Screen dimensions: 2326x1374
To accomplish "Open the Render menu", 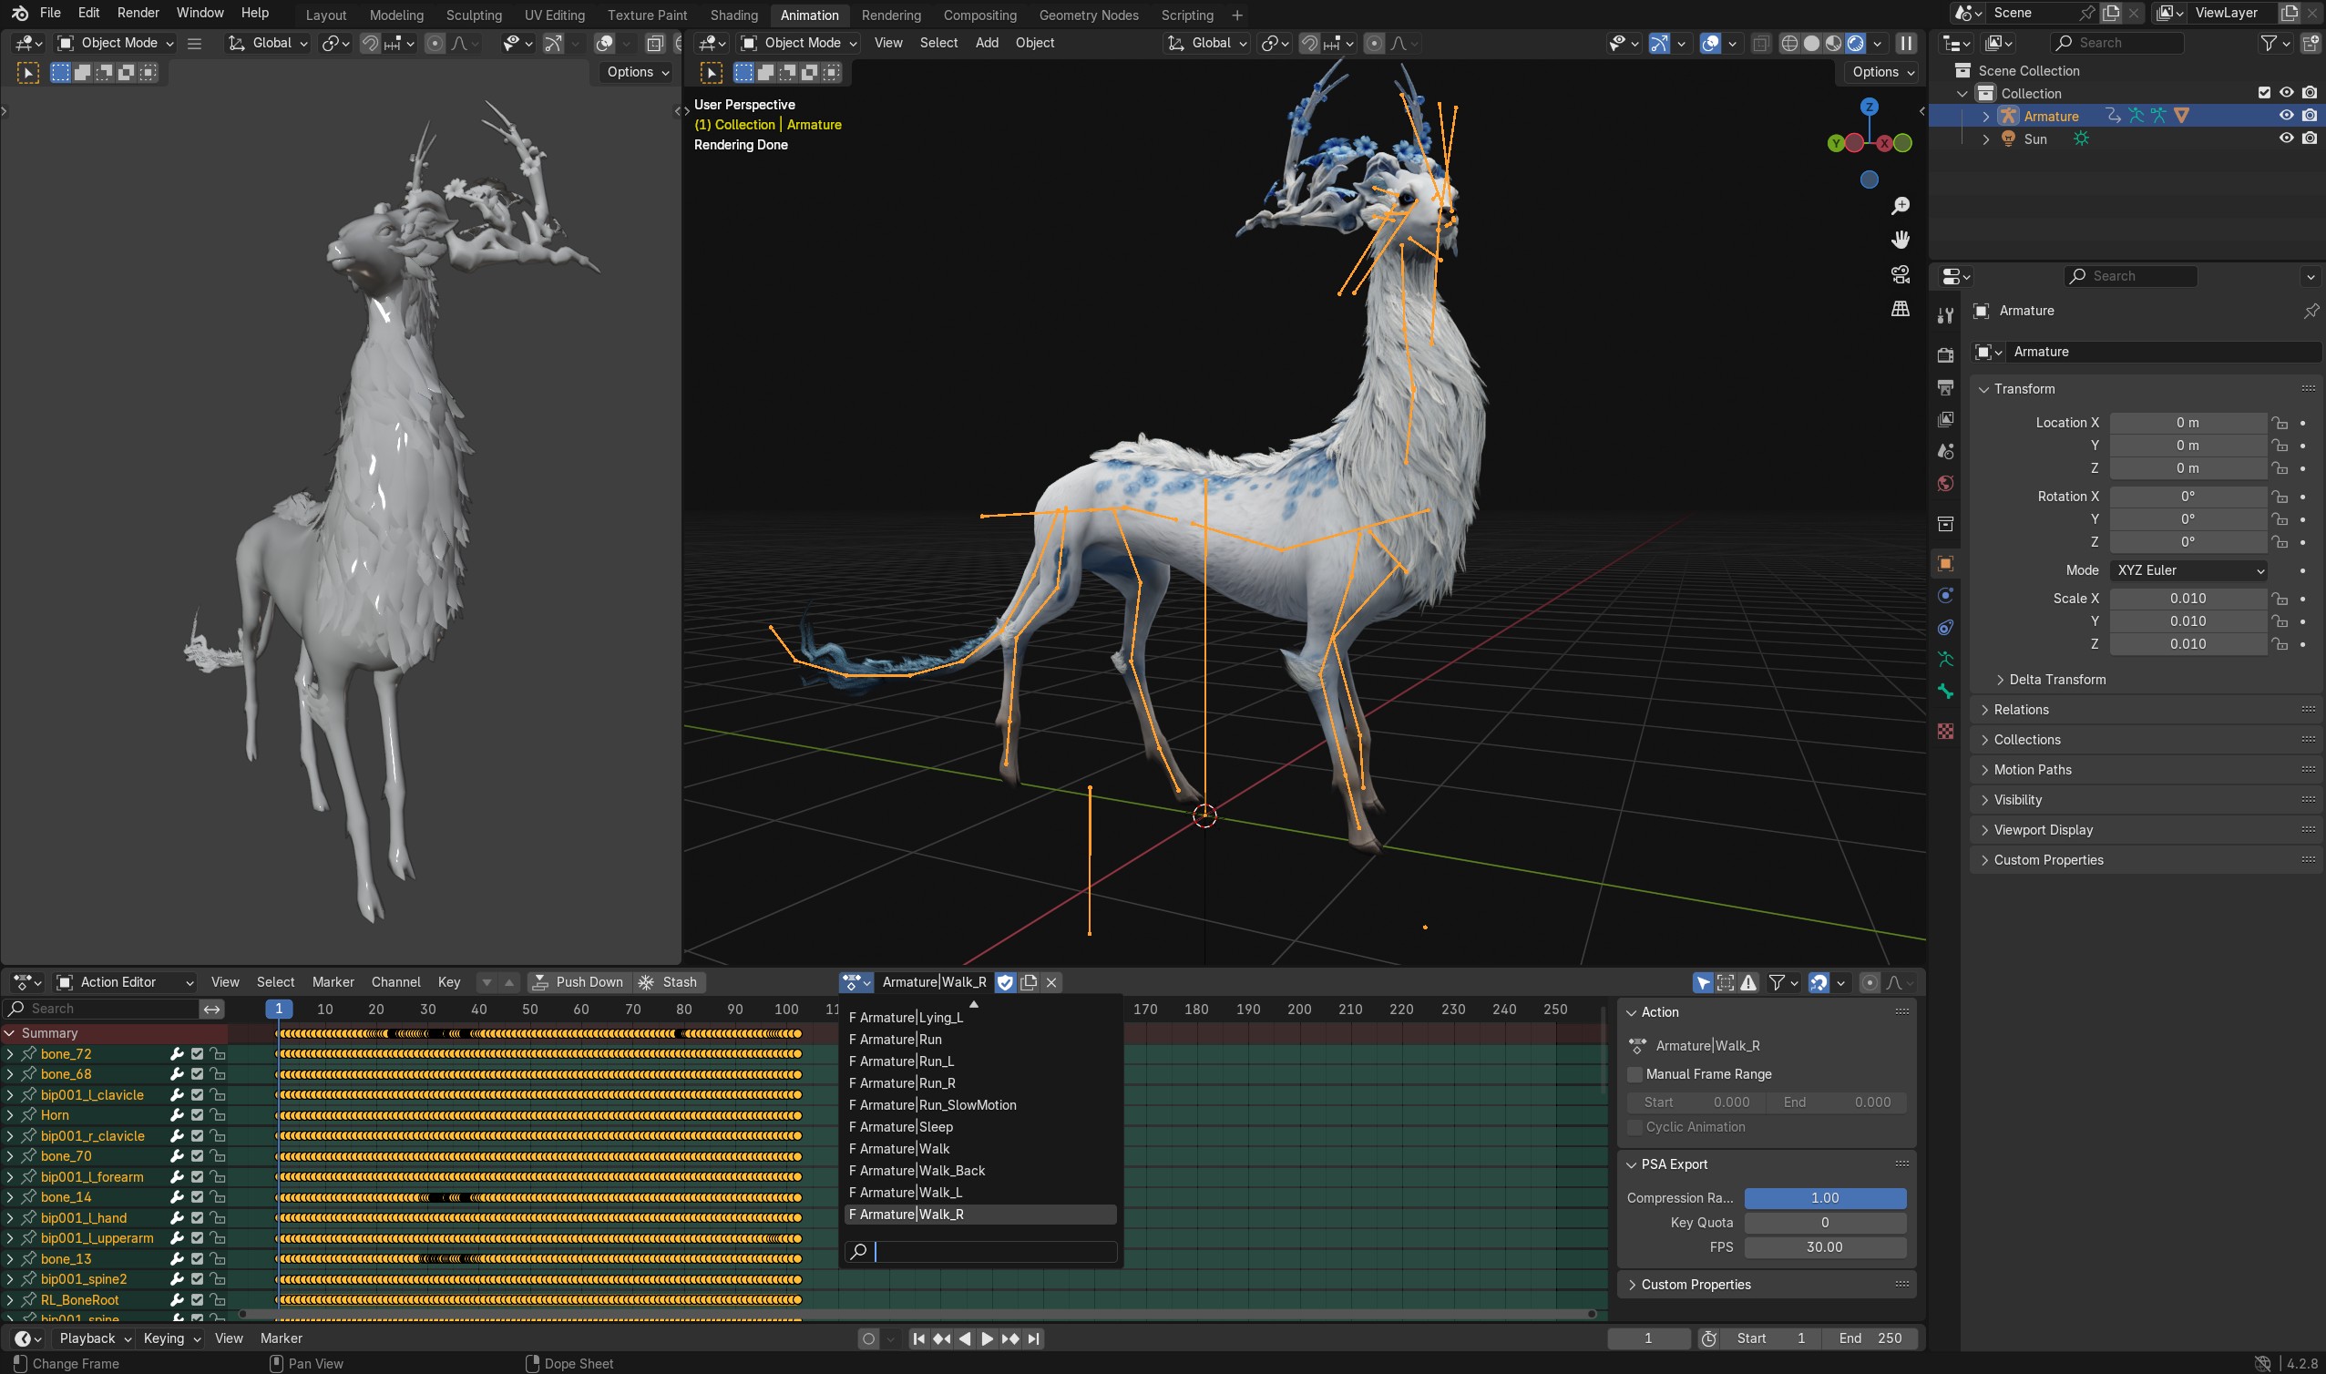I will (x=138, y=13).
